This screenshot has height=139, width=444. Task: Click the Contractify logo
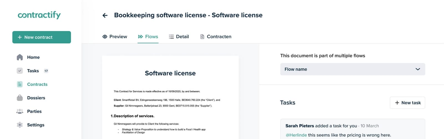click(39, 15)
